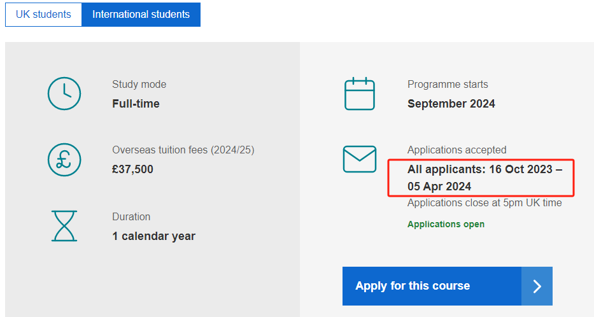The height and width of the screenshot is (317, 594).
Task: Click the £37,500 tuition fee amount
Action: pyautogui.click(x=132, y=169)
